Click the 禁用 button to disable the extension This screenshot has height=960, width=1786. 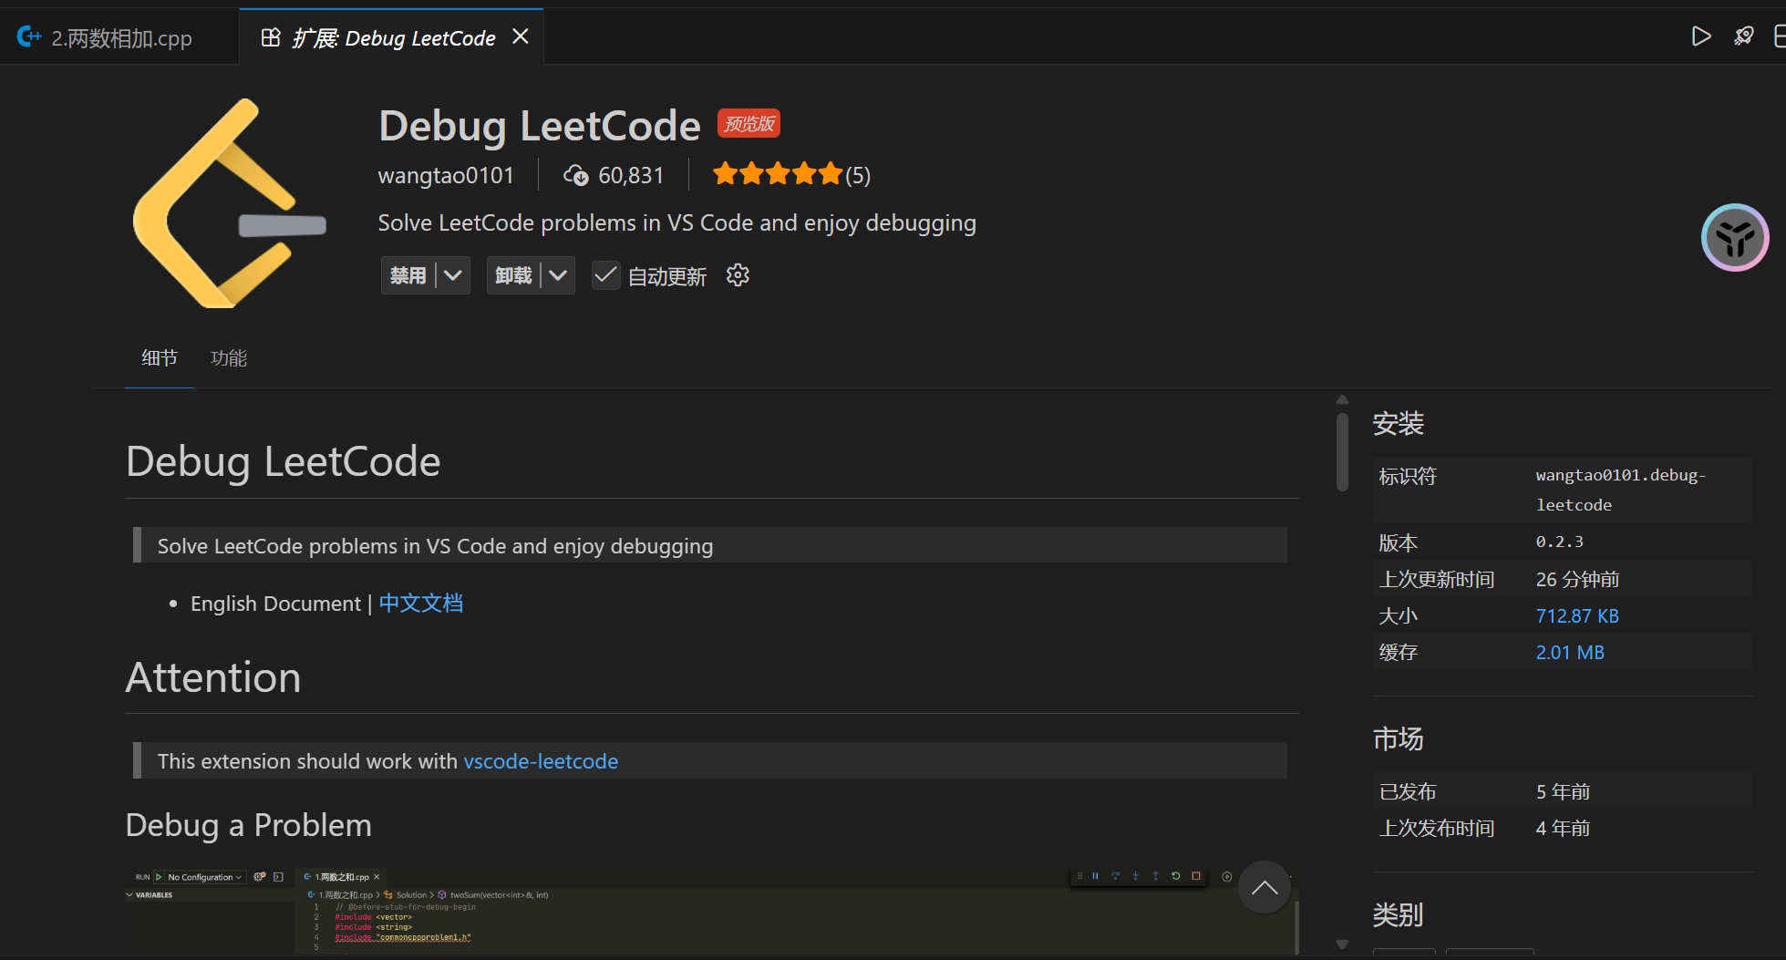tap(408, 274)
